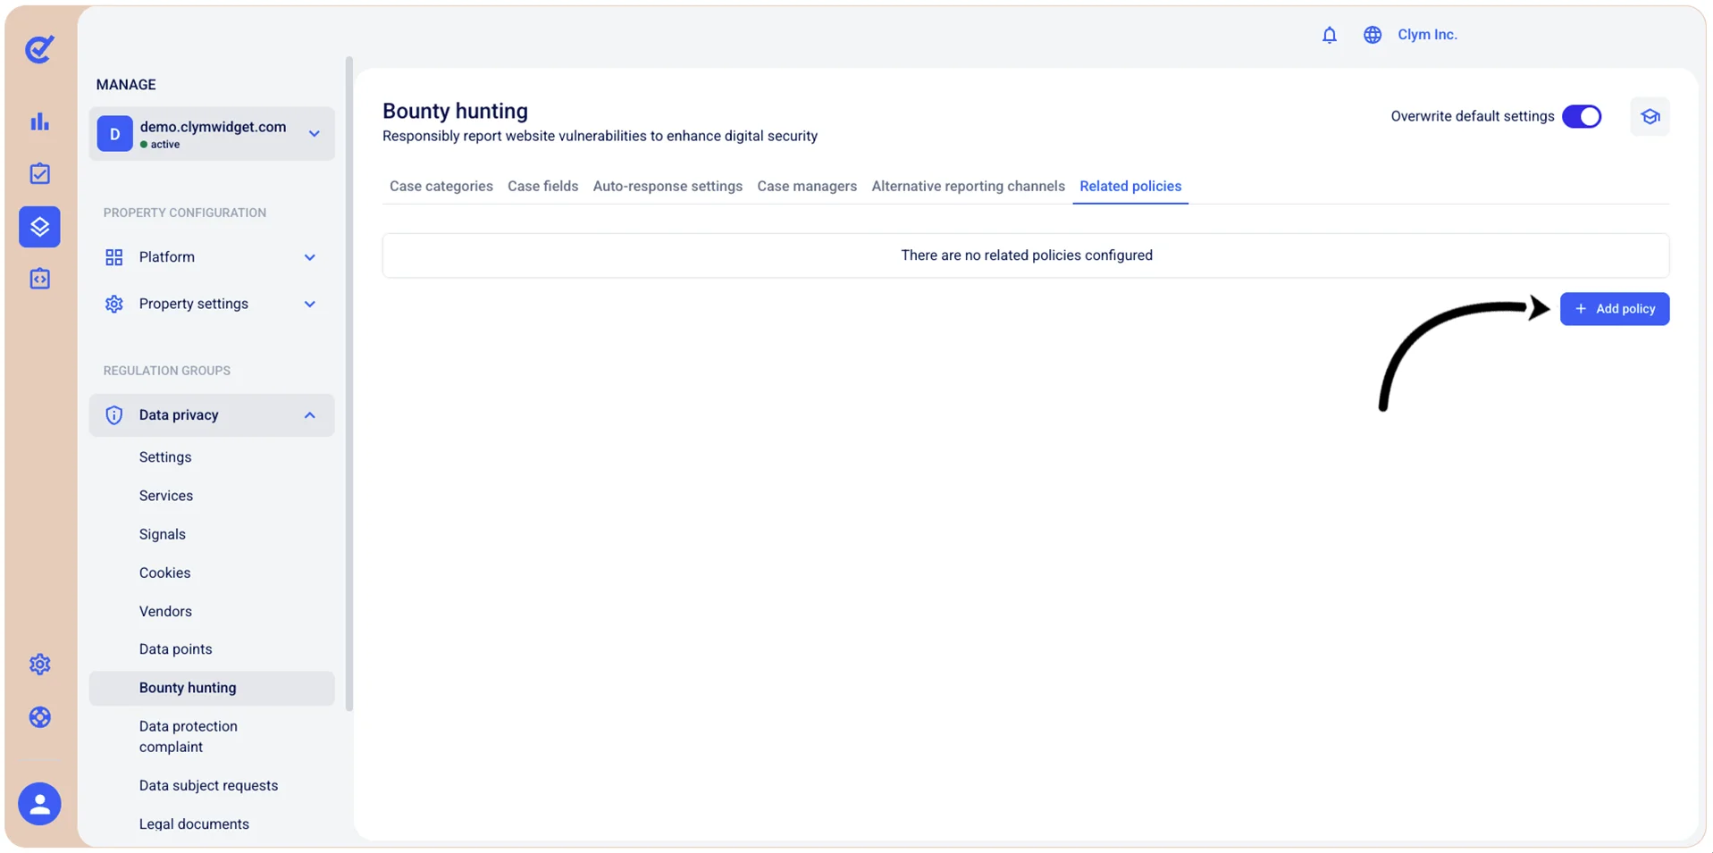Click the globe language icon

[1373, 35]
